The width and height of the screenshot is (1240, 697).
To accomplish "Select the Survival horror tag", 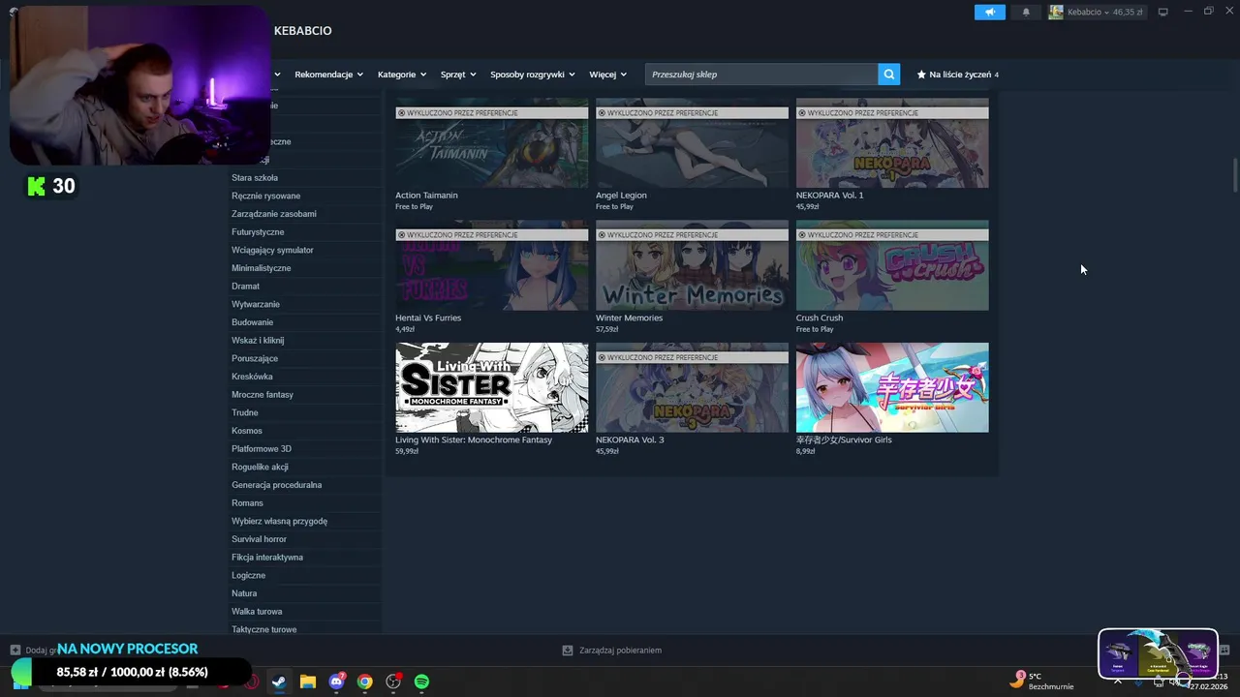I will coord(260,539).
